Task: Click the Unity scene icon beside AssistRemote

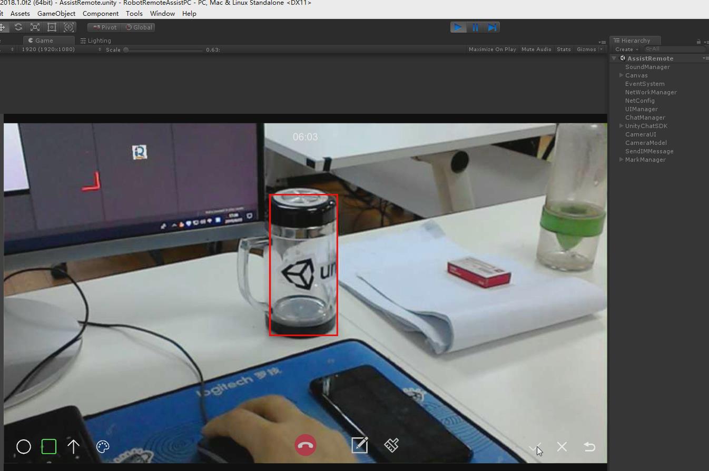Action: coord(623,58)
